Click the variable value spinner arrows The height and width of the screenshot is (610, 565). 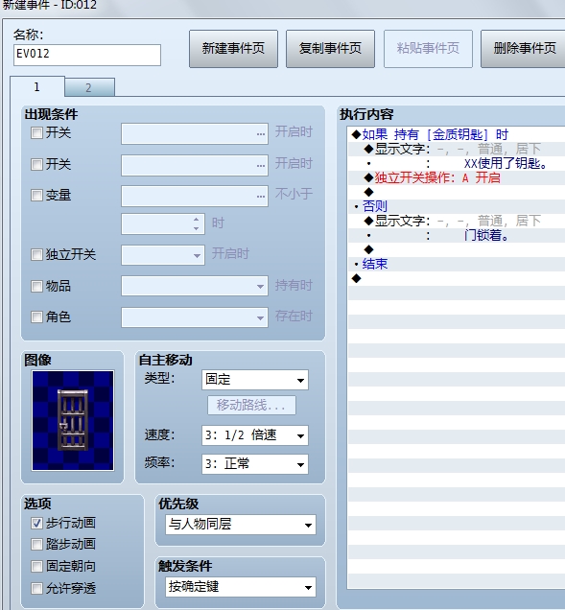[x=196, y=223]
